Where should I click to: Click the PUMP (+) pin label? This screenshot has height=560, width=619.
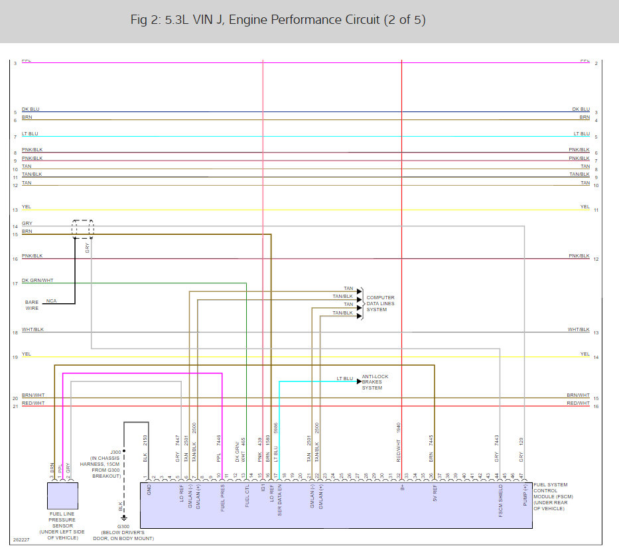[525, 495]
